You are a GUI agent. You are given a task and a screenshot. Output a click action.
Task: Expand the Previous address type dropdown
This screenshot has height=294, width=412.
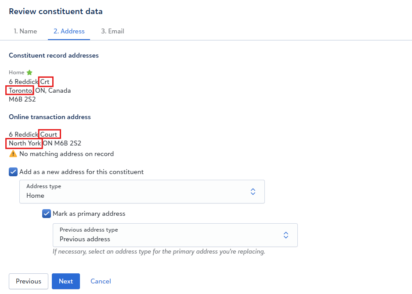pyautogui.click(x=175, y=235)
